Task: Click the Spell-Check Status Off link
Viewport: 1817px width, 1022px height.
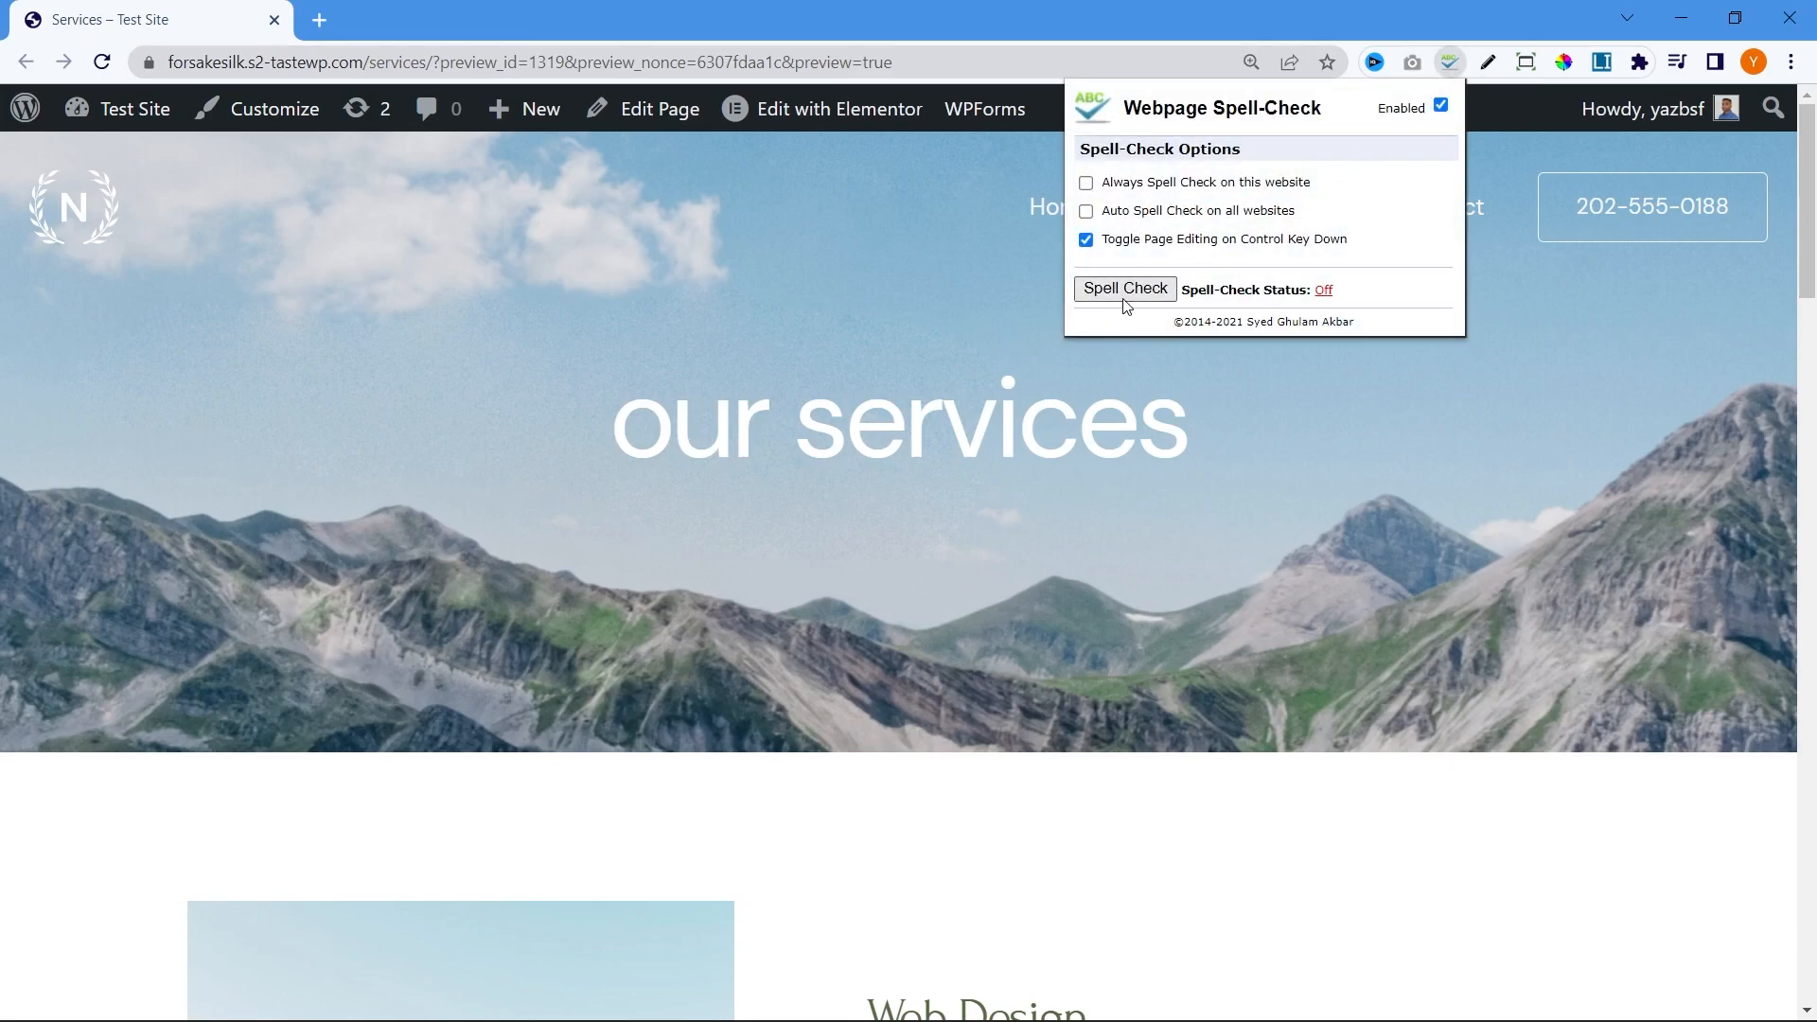Action: [1325, 289]
